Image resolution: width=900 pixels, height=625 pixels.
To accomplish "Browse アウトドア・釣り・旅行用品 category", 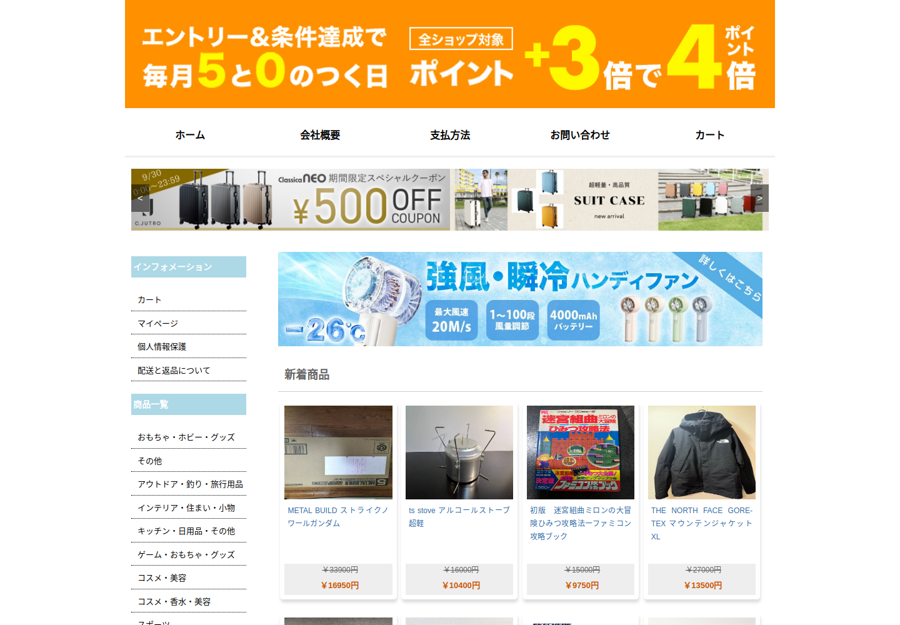I will pos(190,484).
